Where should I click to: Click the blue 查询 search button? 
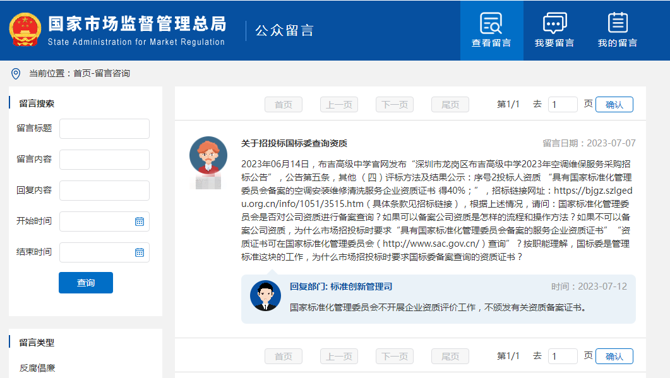[x=86, y=283]
